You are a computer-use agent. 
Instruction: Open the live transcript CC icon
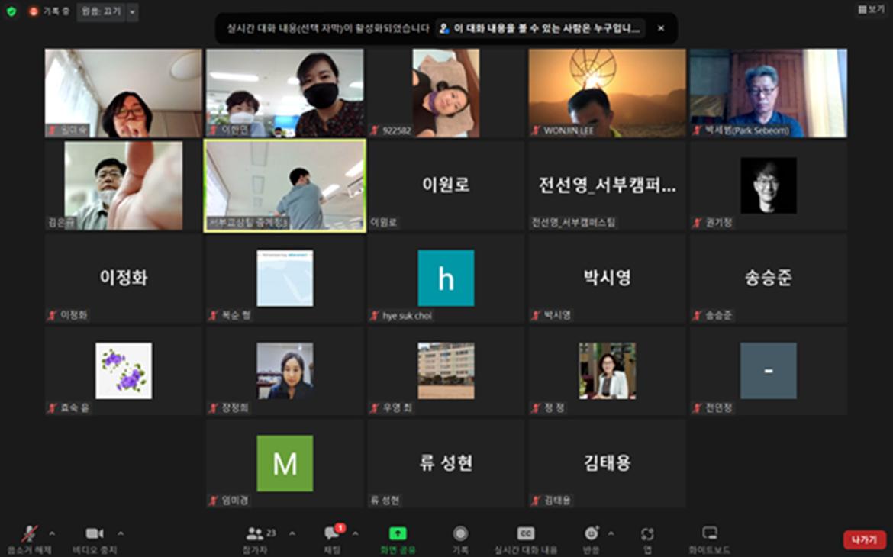526,534
